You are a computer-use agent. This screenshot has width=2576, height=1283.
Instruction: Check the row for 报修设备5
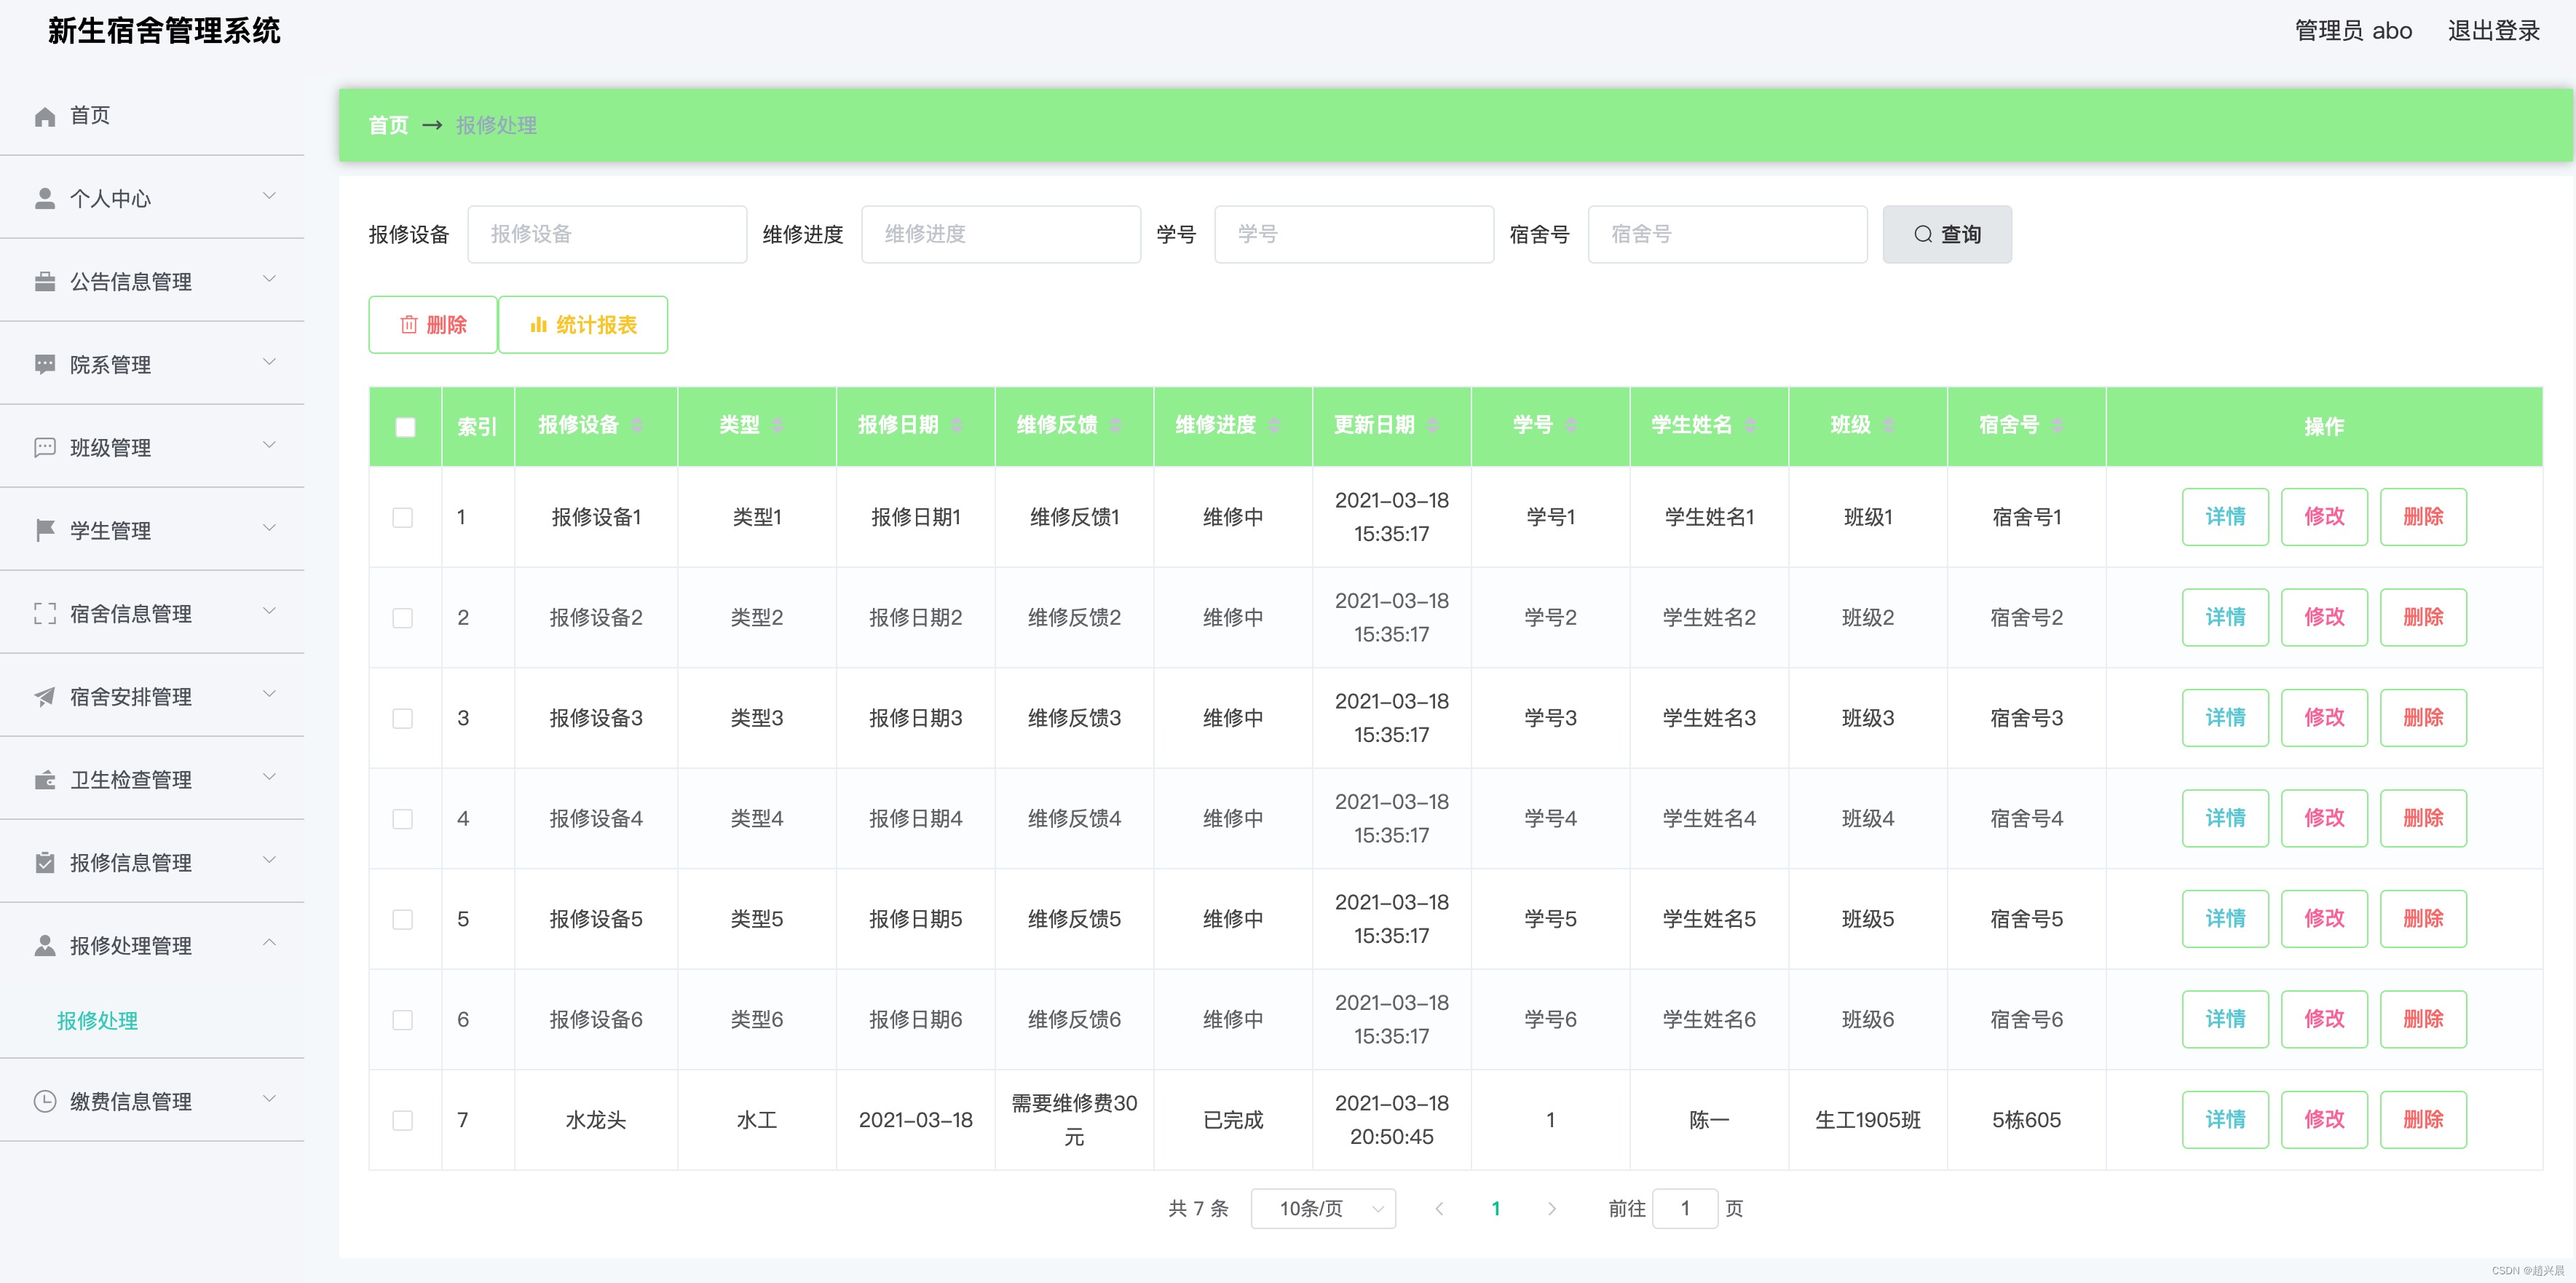coord(403,920)
